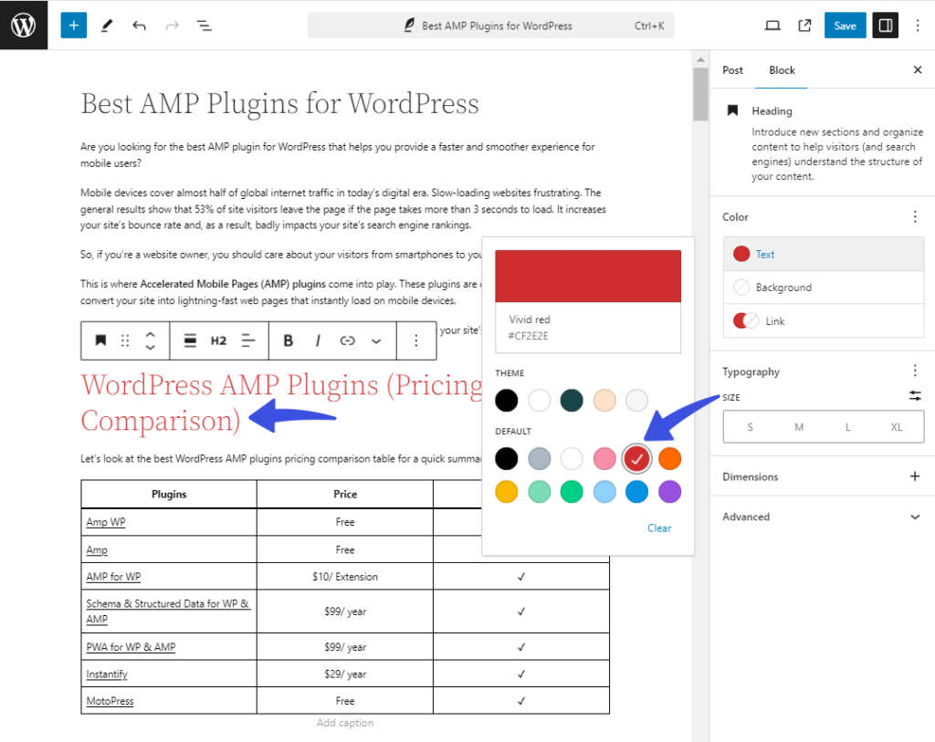
Task: Open command palette title bar
Action: tap(490, 26)
